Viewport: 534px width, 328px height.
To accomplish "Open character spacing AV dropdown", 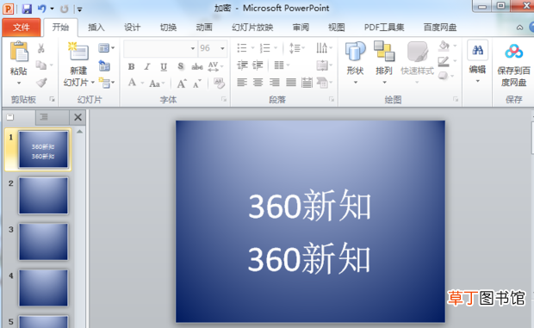I will coord(215,66).
